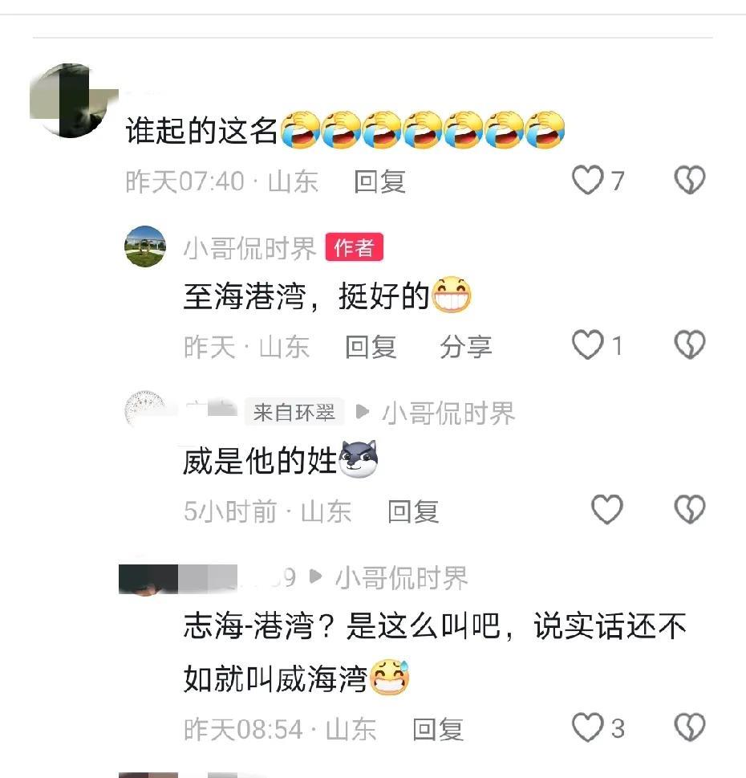Tap the red 作者 author badge
Image resolution: width=746 pixels, height=778 pixels.
355,247
